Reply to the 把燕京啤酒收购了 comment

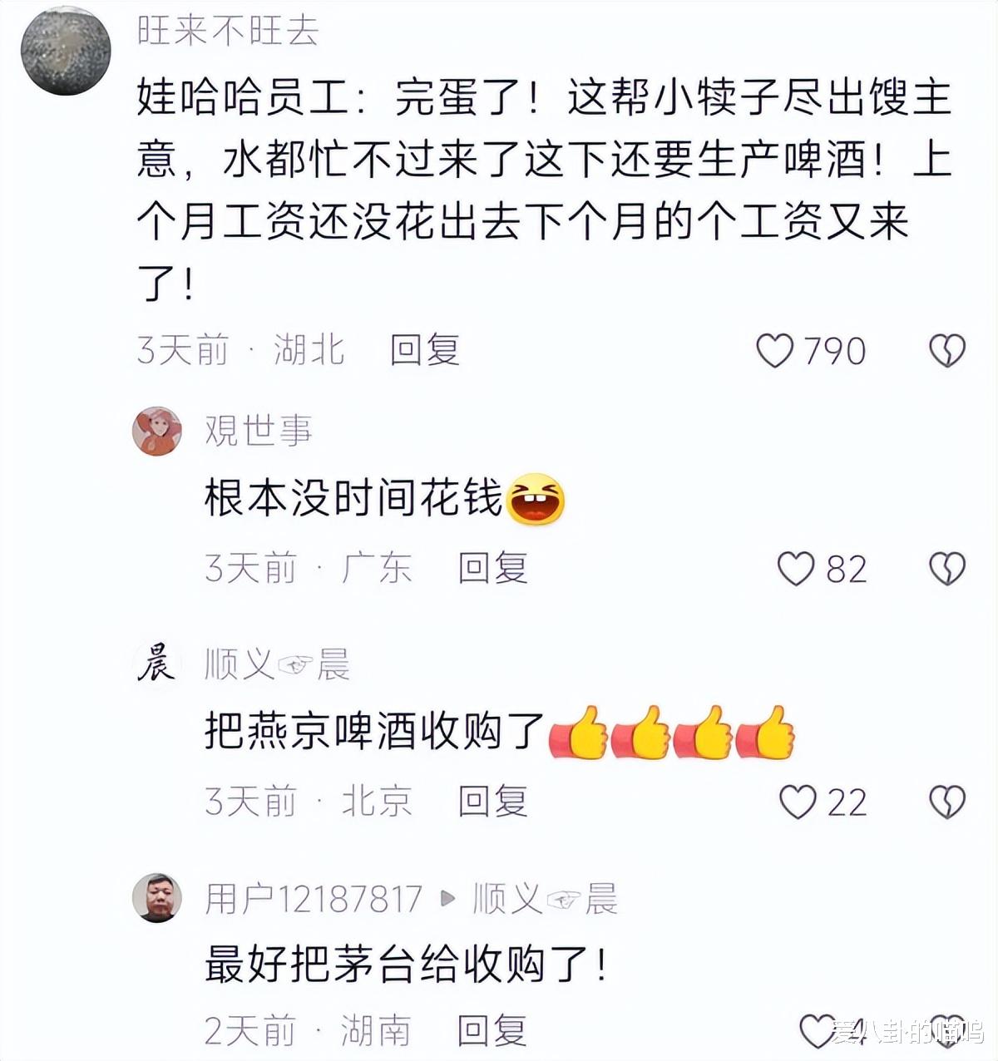493,802
